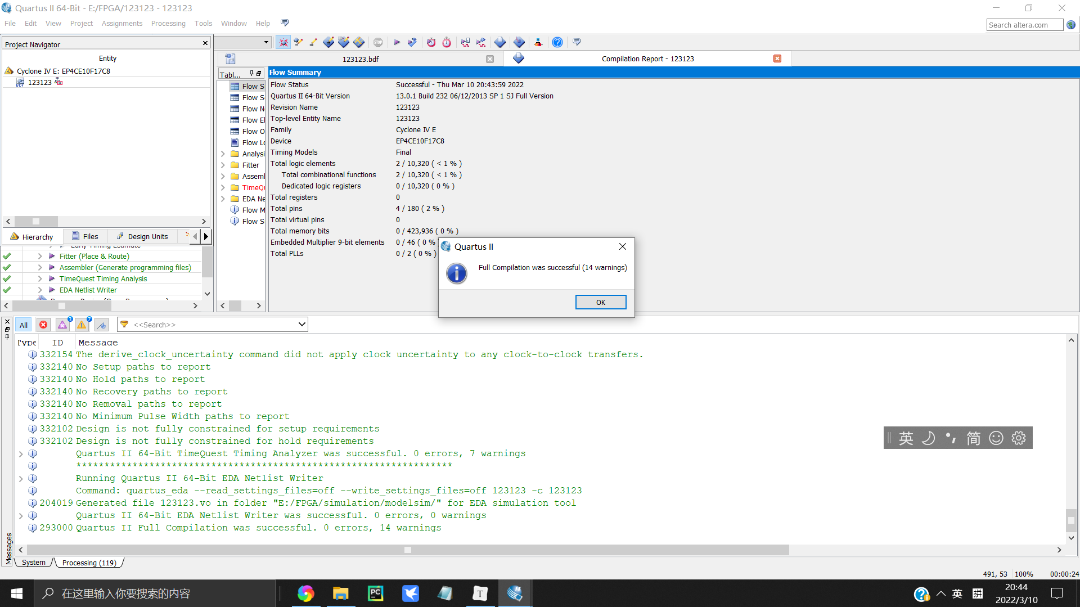Click the messages vertical scrollbar thumb

coord(1071,520)
